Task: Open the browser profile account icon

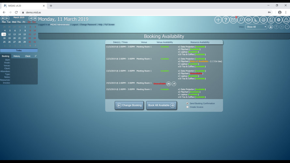Action: tap(280, 12)
